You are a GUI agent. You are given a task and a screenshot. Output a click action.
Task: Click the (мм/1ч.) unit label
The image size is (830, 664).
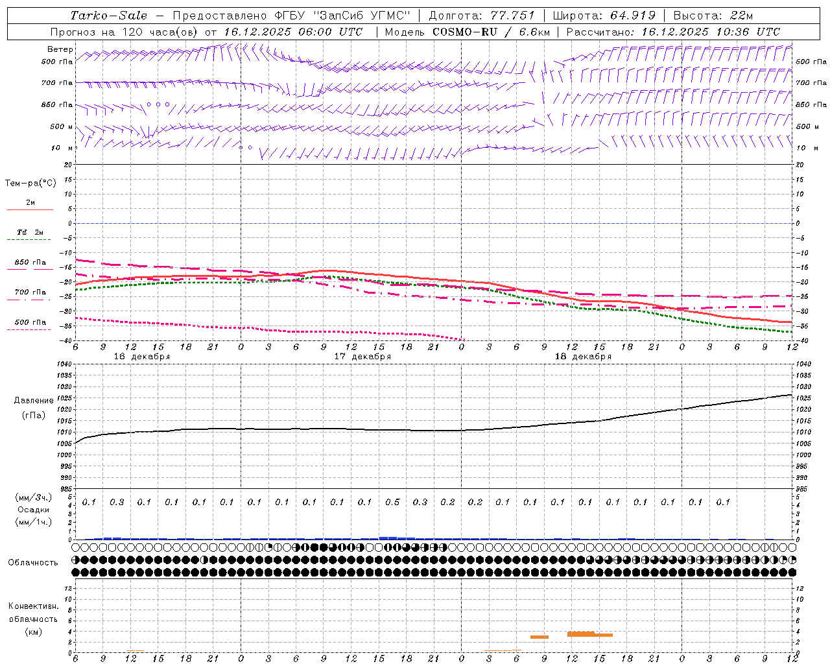34,522
